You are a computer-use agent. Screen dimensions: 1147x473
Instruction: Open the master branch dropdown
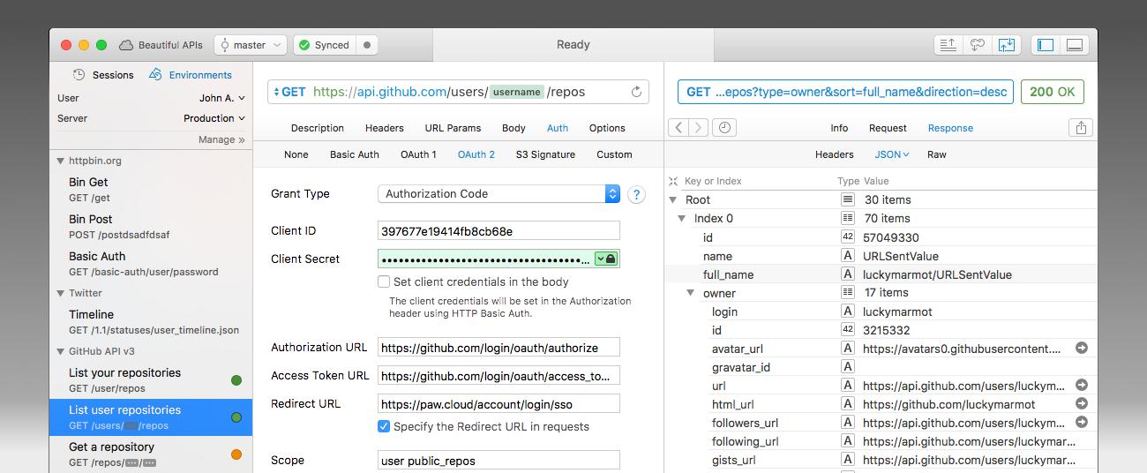tap(250, 45)
